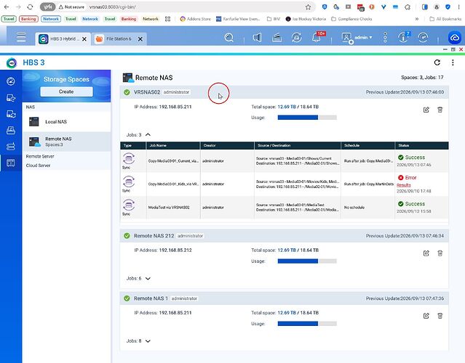Open the Ice Hockey Victoria bookmark

pos(306,19)
